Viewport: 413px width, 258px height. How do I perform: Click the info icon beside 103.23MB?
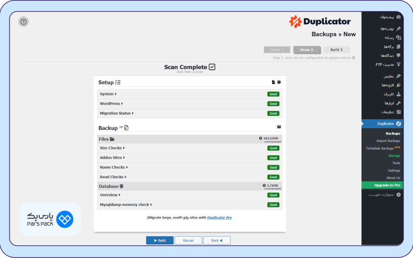coord(260,138)
